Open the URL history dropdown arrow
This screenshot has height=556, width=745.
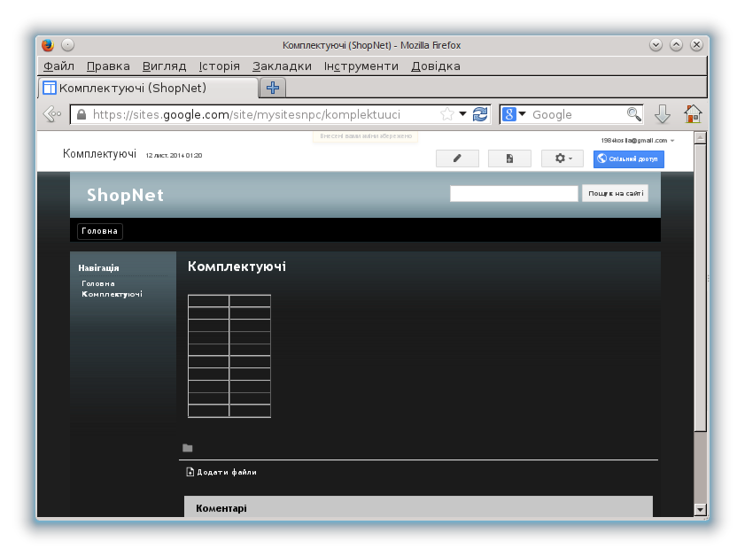tap(463, 114)
